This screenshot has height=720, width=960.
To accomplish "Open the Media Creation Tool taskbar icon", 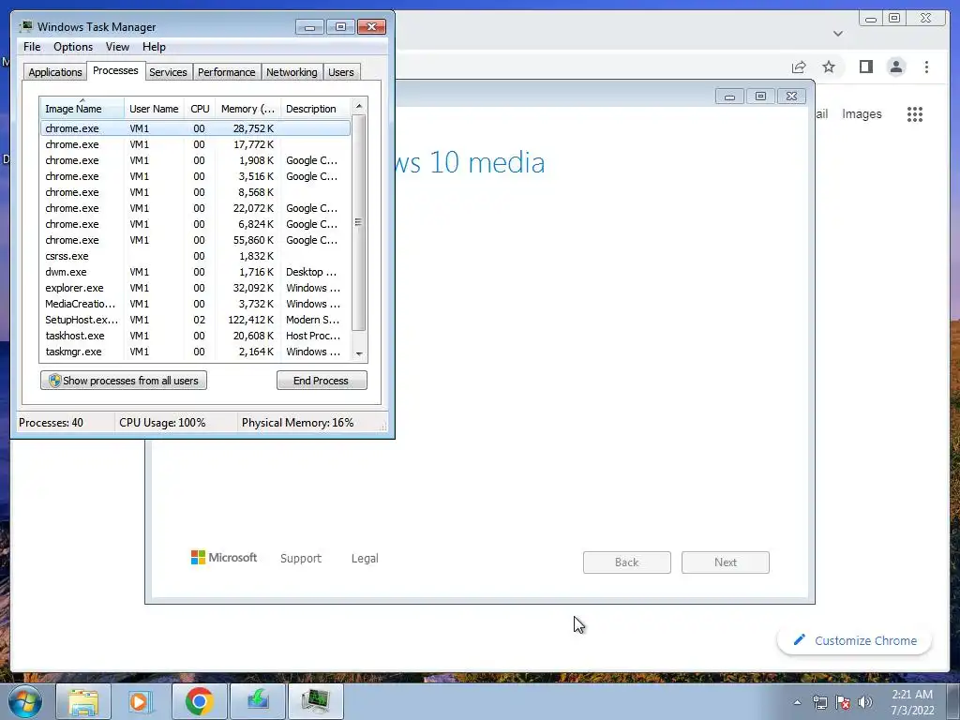I will point(257,701).
